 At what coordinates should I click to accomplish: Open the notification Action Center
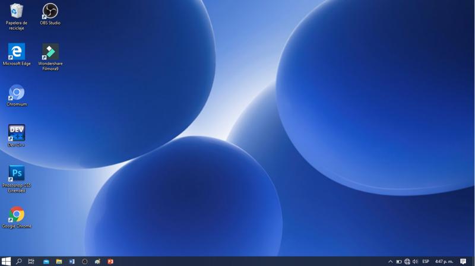[x=463, y=261]
